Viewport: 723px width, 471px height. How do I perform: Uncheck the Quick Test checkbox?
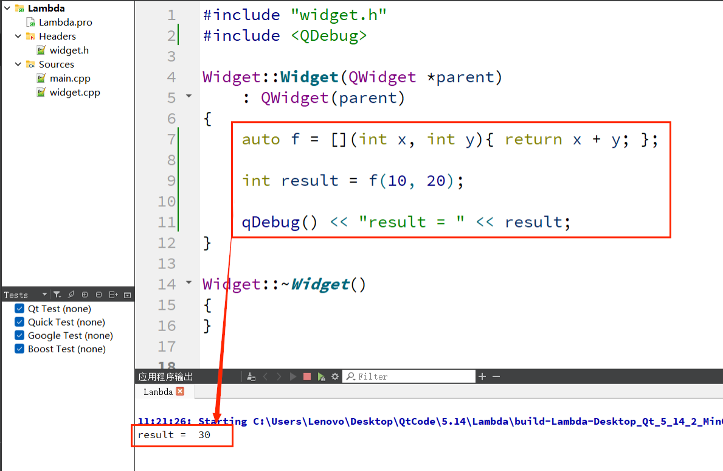tap(19, 322)
